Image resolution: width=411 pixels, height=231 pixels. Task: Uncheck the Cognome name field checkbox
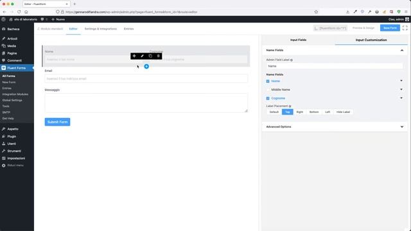(268, 98)
